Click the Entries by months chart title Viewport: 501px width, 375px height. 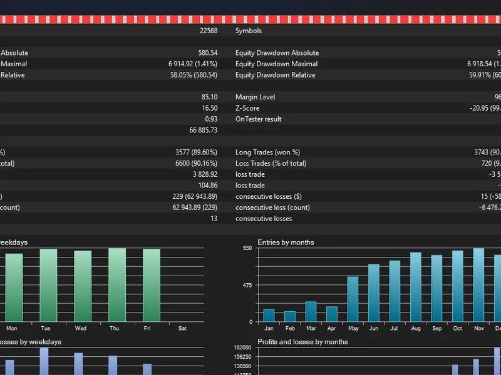point(286,242)
